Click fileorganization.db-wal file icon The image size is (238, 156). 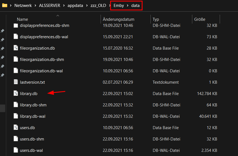point(16,71)
